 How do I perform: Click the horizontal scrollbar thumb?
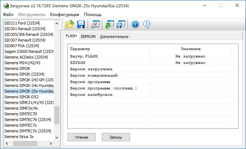[x=25, y=143]
